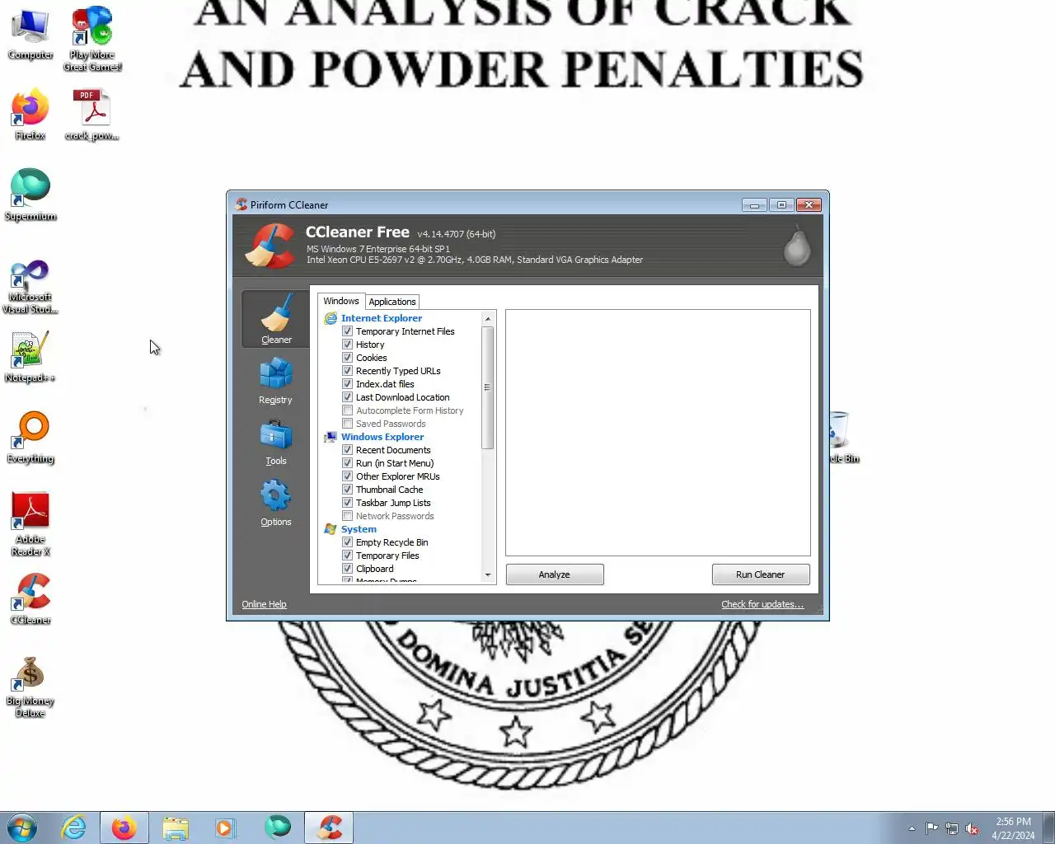Open File Explorer from taskbar
The height and width of the screenshot is (844, 1055).
coord(176,828)
